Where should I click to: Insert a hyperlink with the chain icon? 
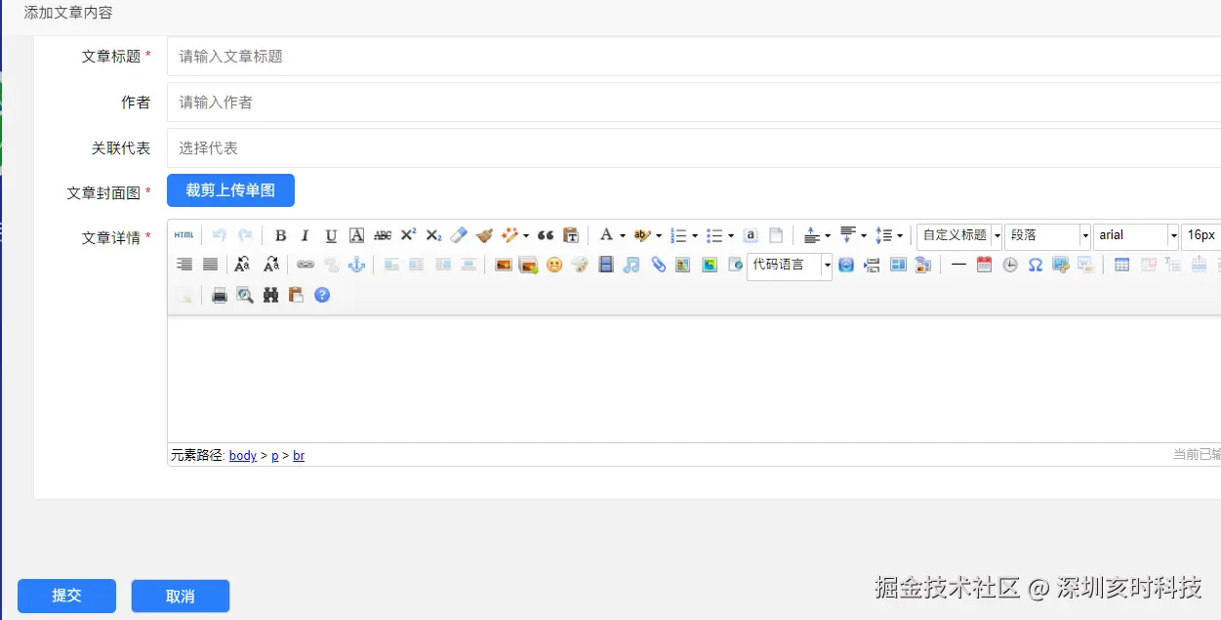[305, 265]
